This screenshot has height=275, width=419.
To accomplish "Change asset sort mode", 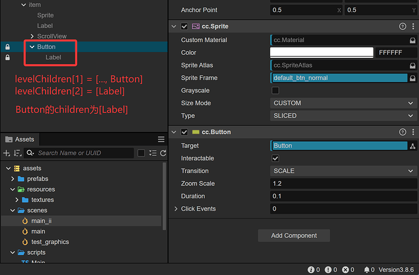I will 18,153.
